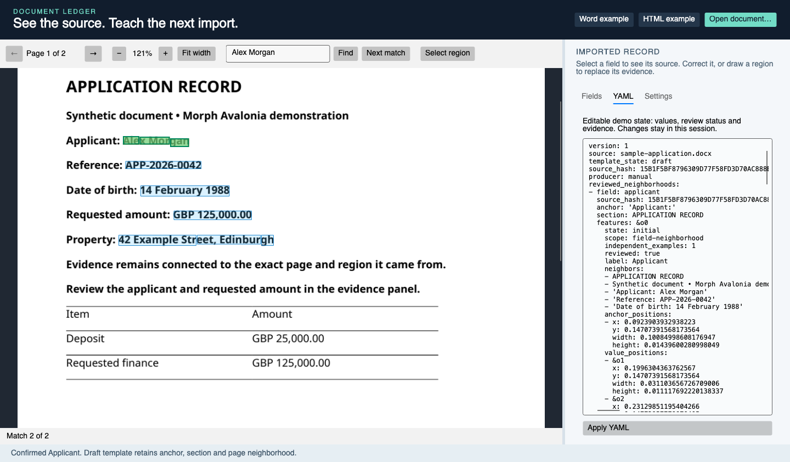Click the Find button
This screenshot has width=790, height=462.
point(346,53)
